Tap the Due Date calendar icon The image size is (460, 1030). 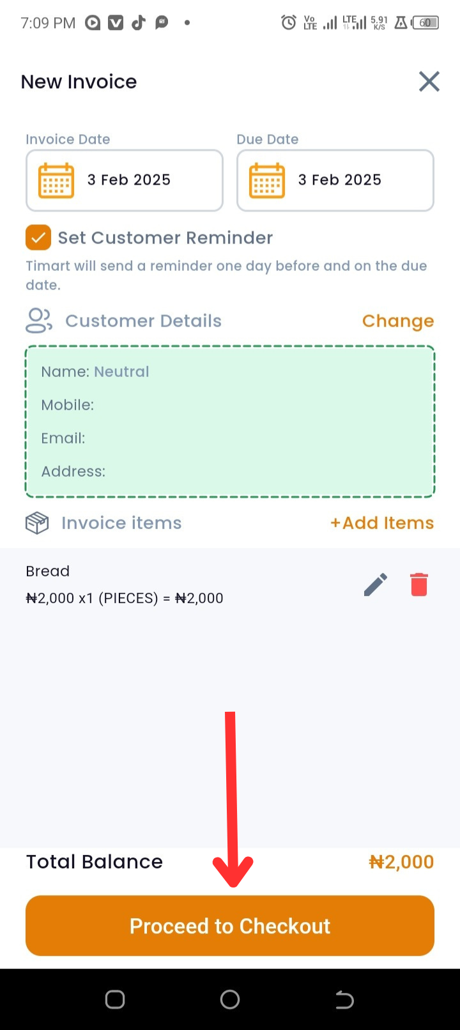click(267, 180)
